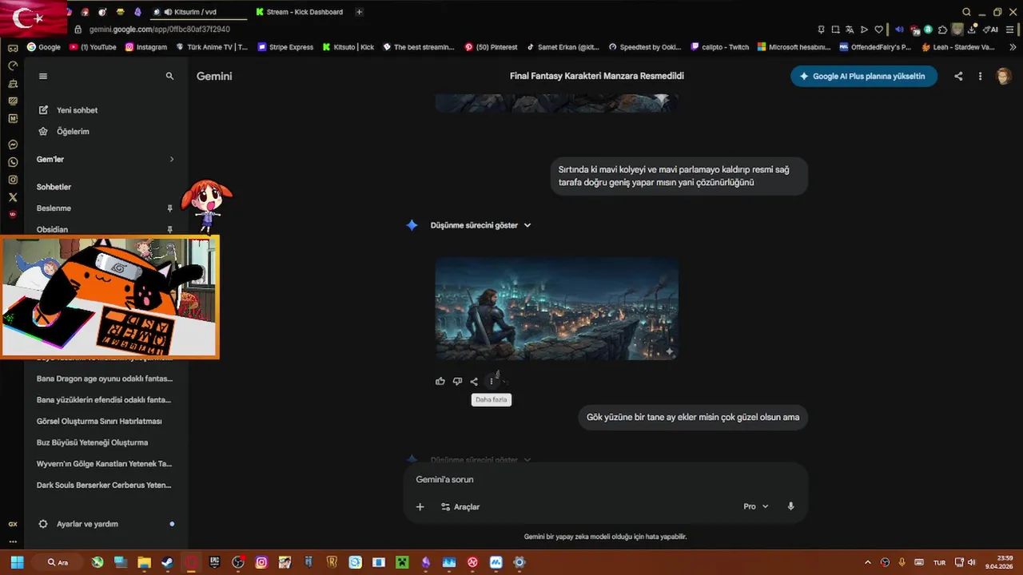Open the extensions puzzle icon

tap(944, 30)
